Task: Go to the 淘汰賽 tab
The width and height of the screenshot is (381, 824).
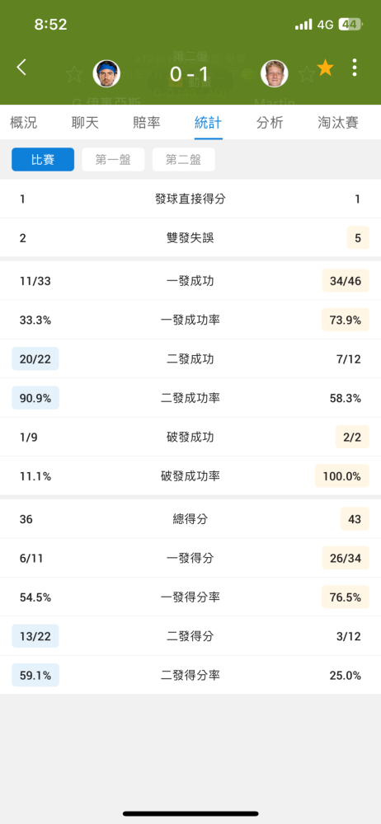Action: [338, 123]
